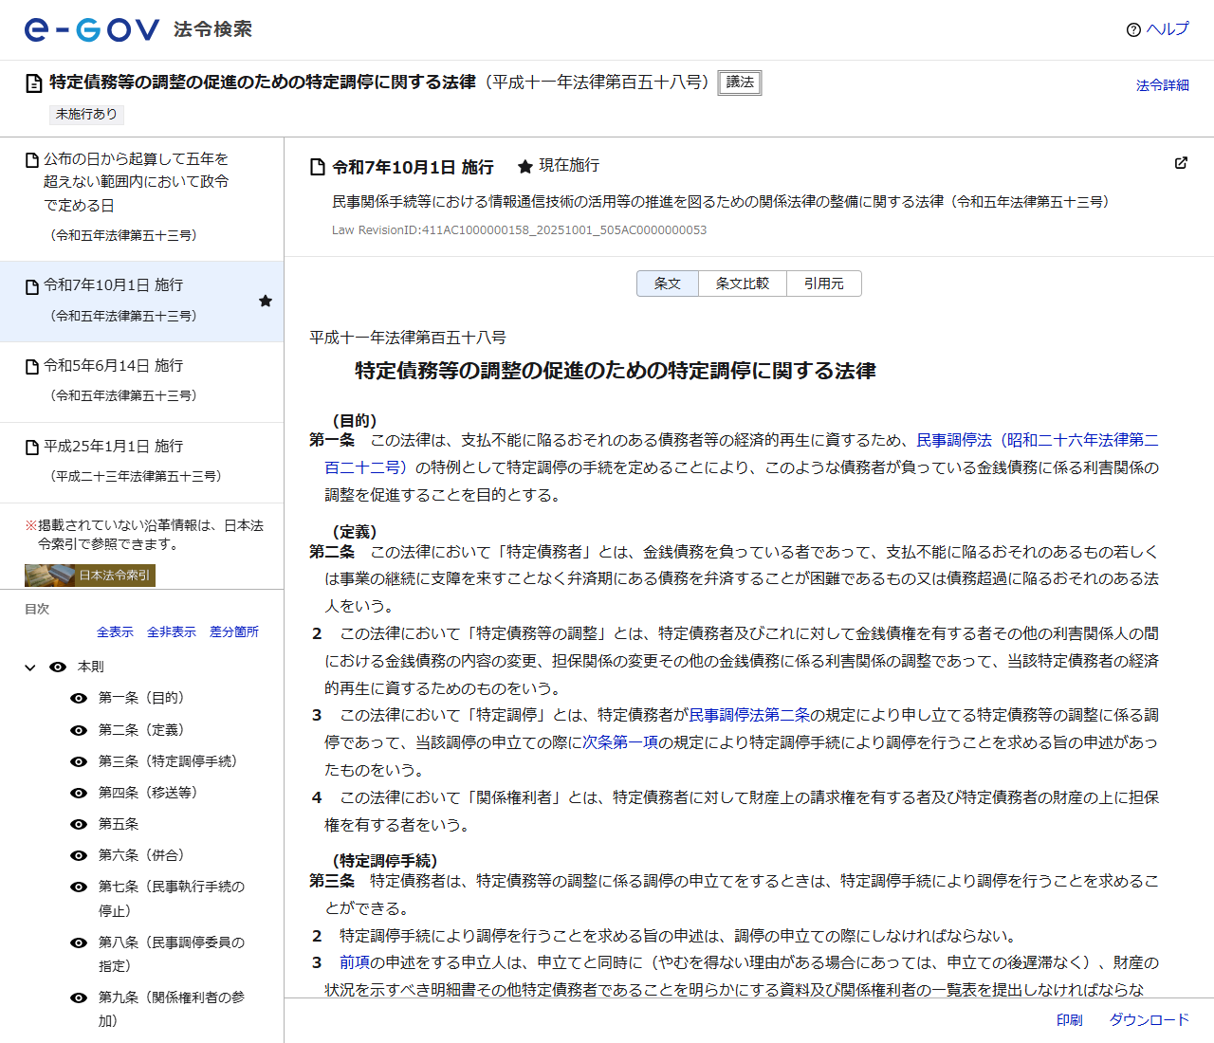Select the 条文 tab
This screenshot has height=1043, width=1214.
tap(668, 284)
